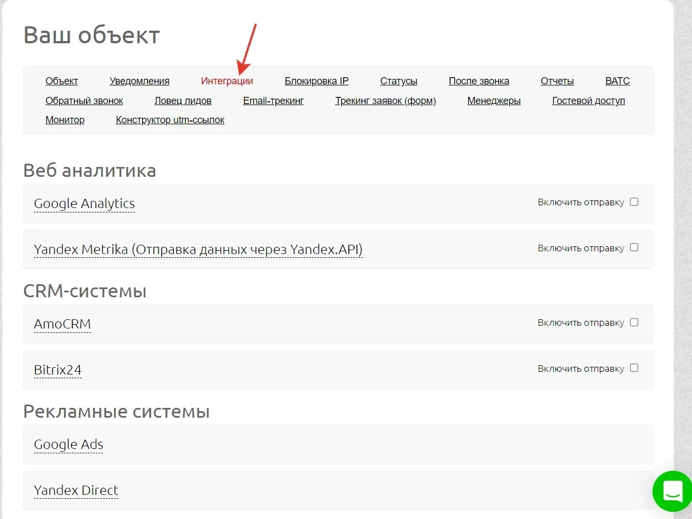The width and height of the screenshot is (692, 519).
Task: Expand Yandex Metrika integration settings
Action: [x=198, y=250]
